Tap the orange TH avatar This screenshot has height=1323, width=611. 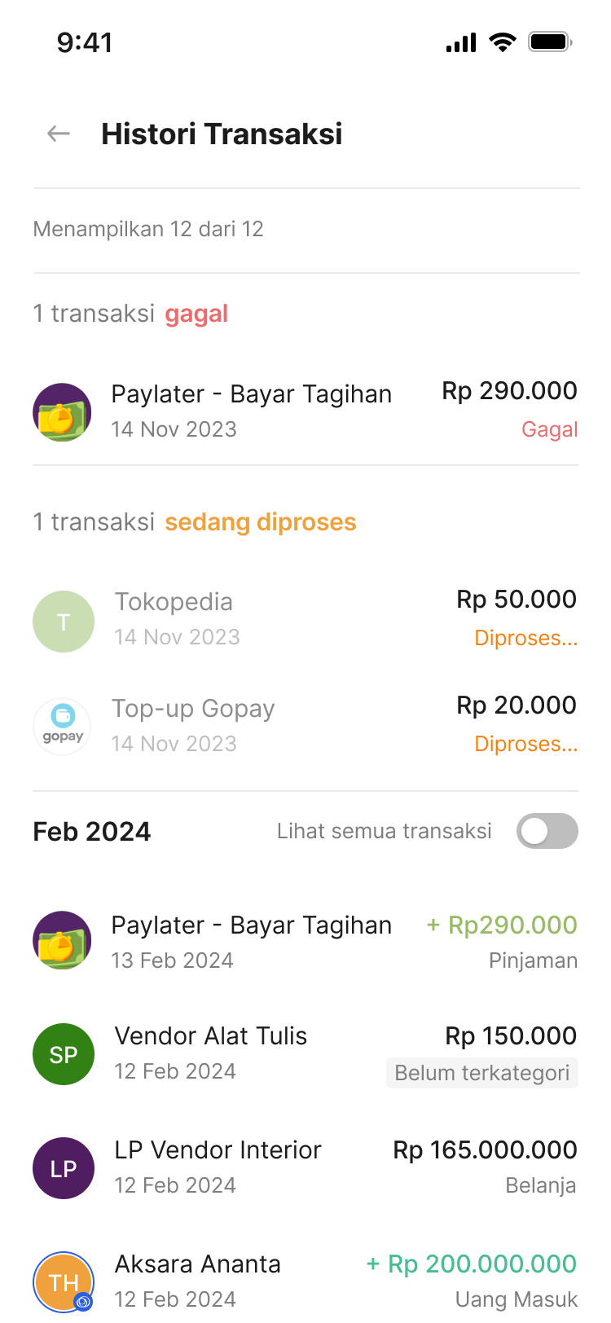click(x=64, y=1282)
